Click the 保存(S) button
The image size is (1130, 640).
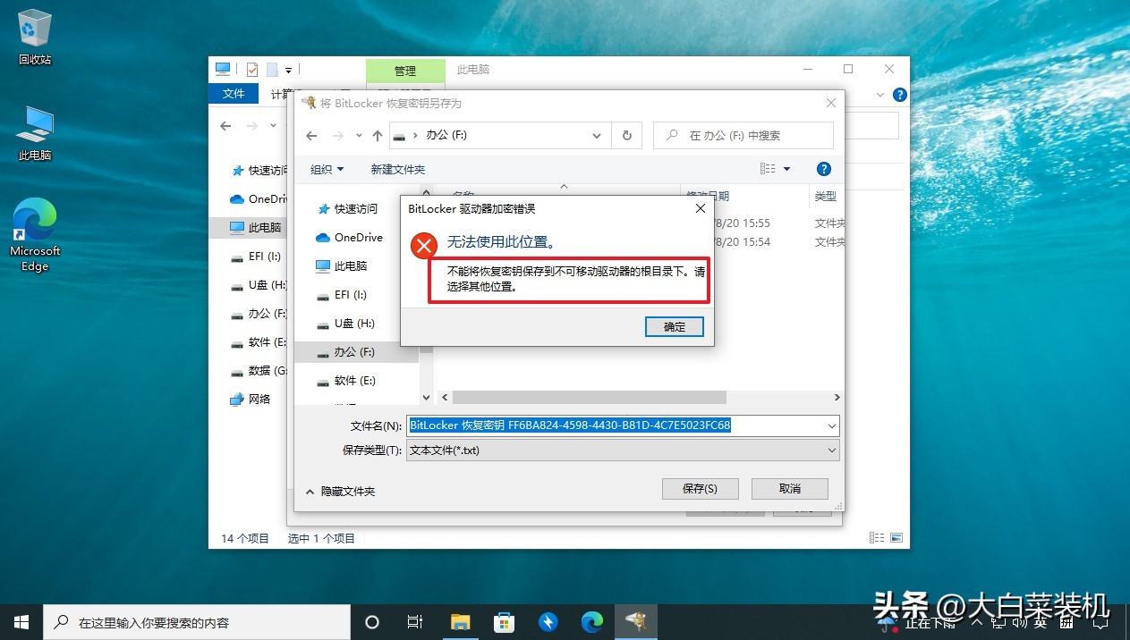700,488
